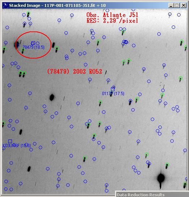Viewport: 189px width, 197px height.
Task: Click the overlapping blue circle cluster near top right
Action: point(125,42)
